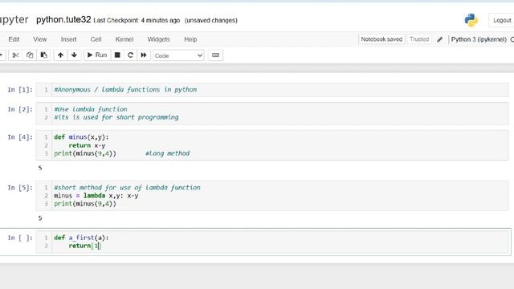
Task: Click the Logout button
Action: pyautogui.click(x=502, y=20)
